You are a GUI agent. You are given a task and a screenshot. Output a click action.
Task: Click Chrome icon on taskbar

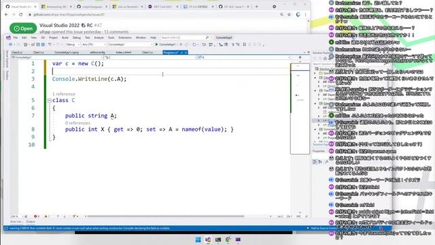click(228, 240)
